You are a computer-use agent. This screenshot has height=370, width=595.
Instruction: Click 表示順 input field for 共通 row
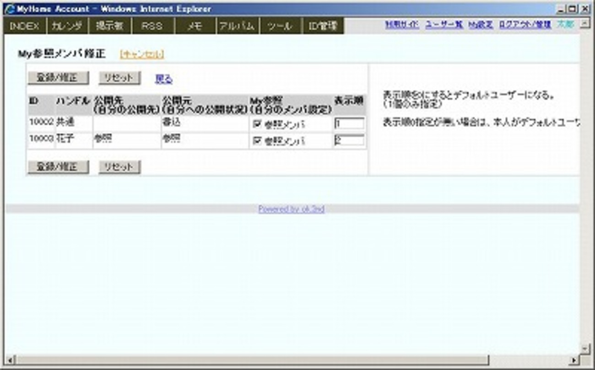coord(349,123)
